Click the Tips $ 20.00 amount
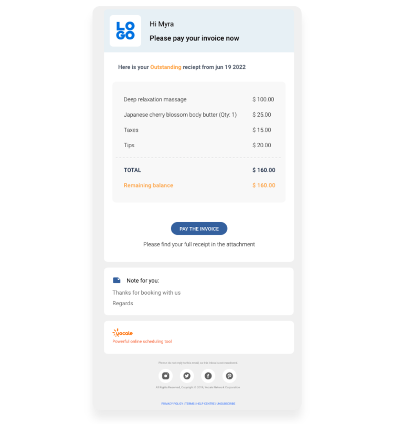This screenshot has height=424, width=403. point(262,145)
